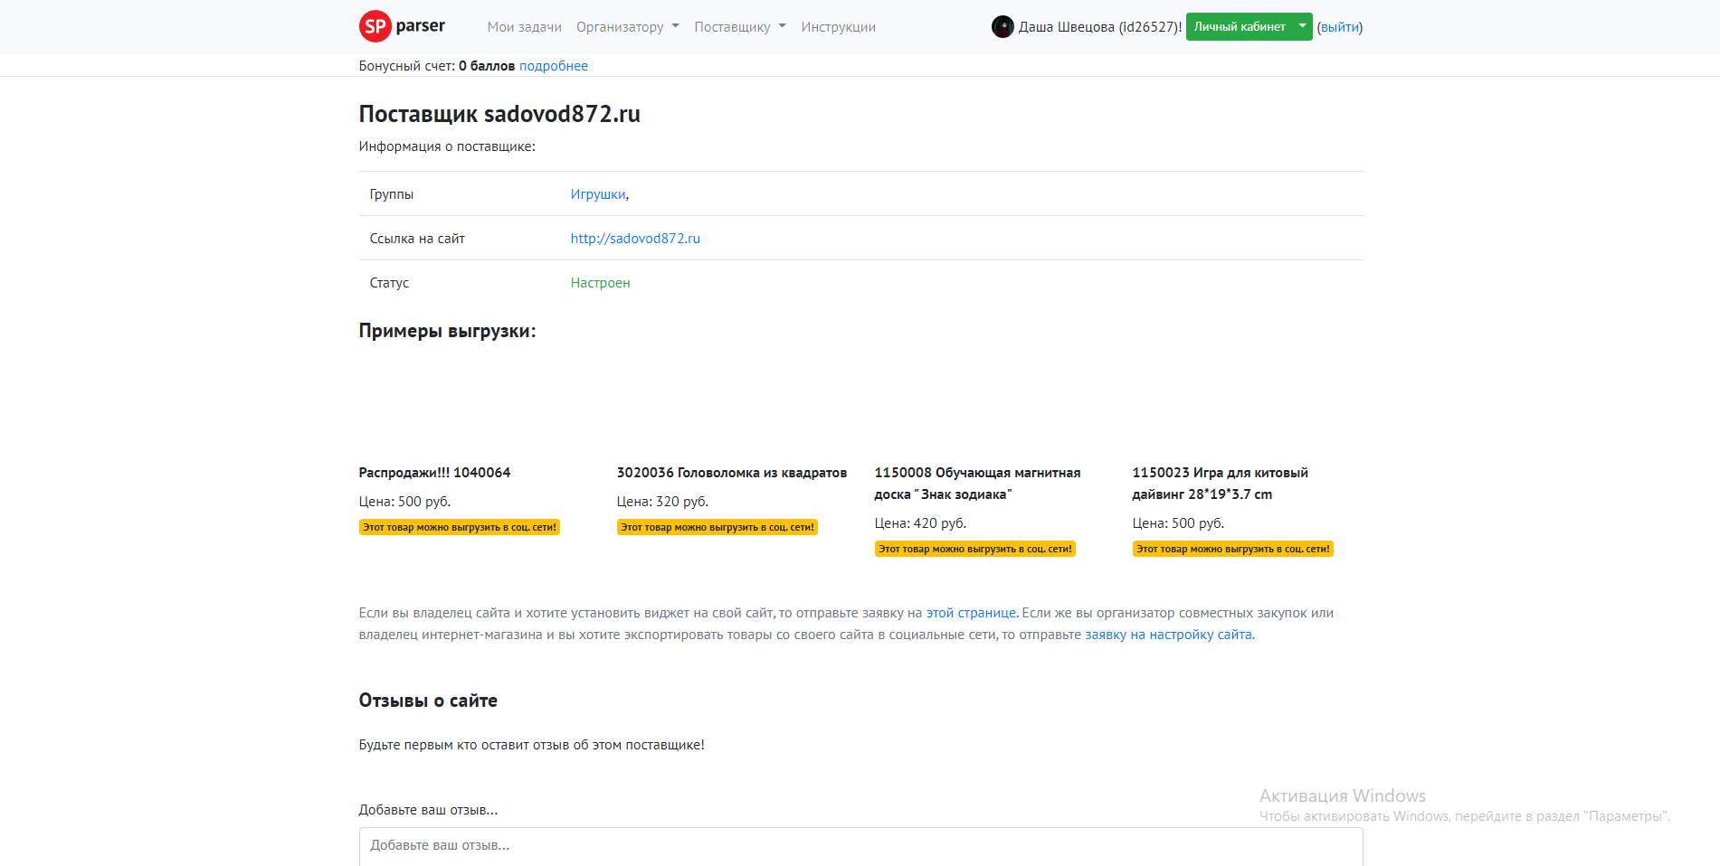The width and height of the screenshot is (1720, 866).
Task: Click the Ссылка на сайт row label
Action: 417,239
